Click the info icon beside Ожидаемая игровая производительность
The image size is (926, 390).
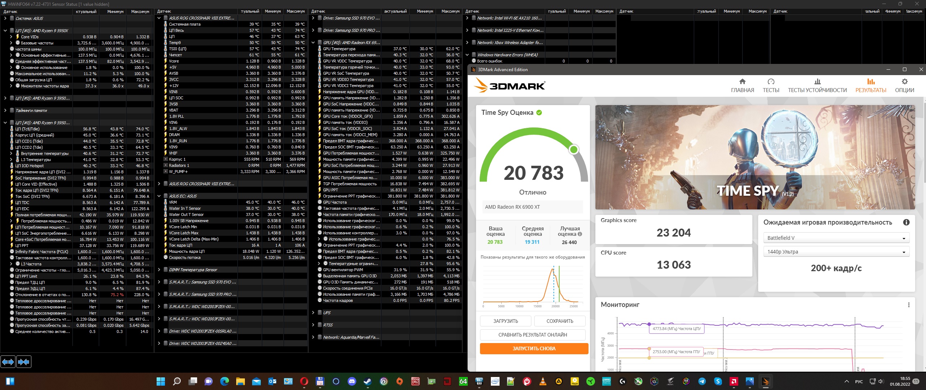click(x=906, y=222)
